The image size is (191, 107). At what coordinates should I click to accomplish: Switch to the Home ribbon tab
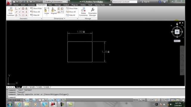click(x=16, y=5)
